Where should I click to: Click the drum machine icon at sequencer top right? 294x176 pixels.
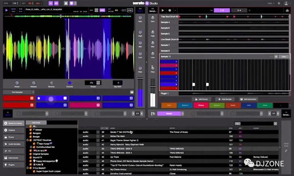(287, 10)
